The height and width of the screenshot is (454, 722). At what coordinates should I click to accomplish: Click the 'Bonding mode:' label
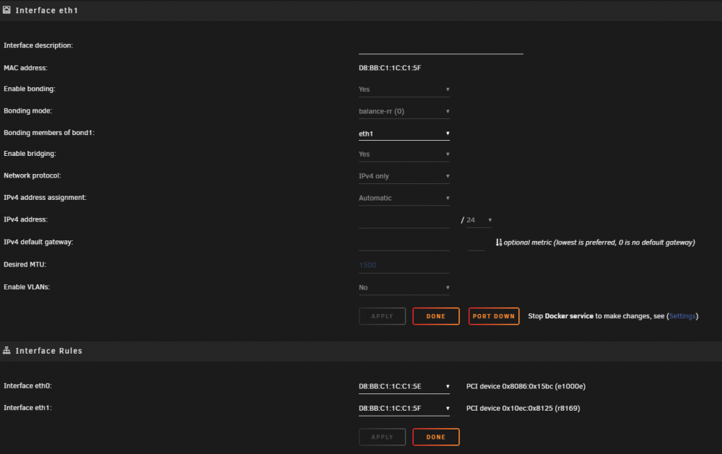tap(27, 111)
